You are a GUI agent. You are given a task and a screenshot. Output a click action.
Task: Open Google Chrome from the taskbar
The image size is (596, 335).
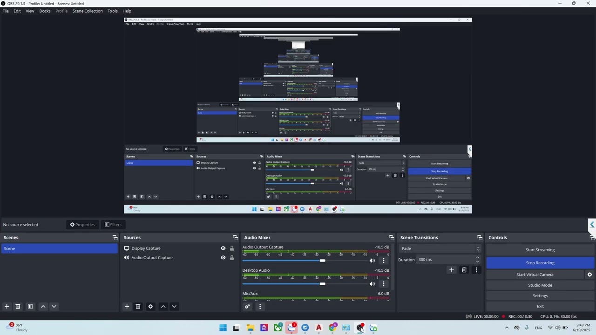tap(332, 328)
